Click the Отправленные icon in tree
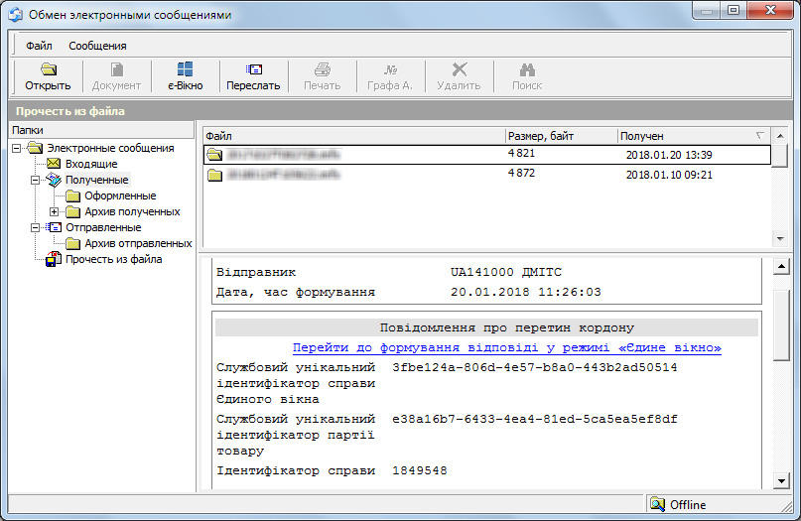 pos(54,227)
